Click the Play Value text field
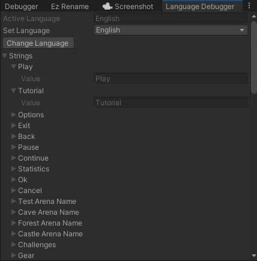The image size is (257, 261). (171, 79)
